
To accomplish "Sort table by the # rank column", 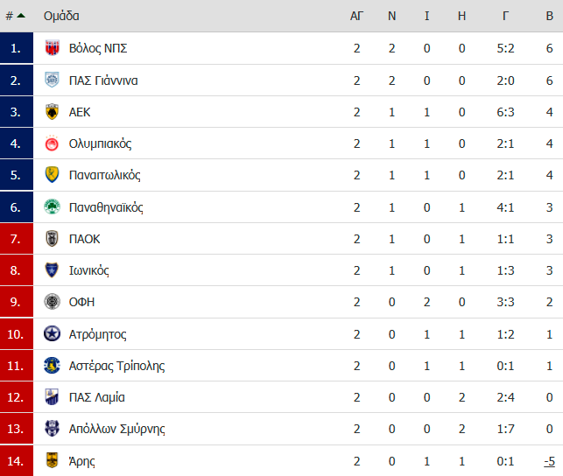I will click(16, 16).
